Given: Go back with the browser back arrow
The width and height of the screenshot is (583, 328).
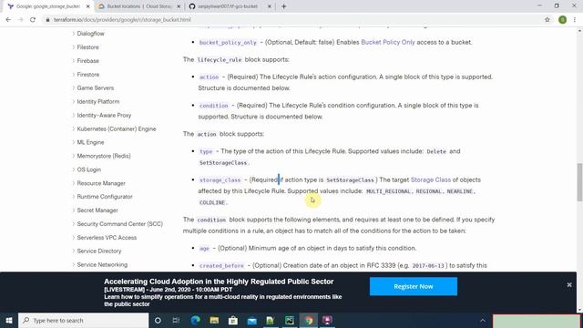Looking at the screenshot, I should (8, 20).
